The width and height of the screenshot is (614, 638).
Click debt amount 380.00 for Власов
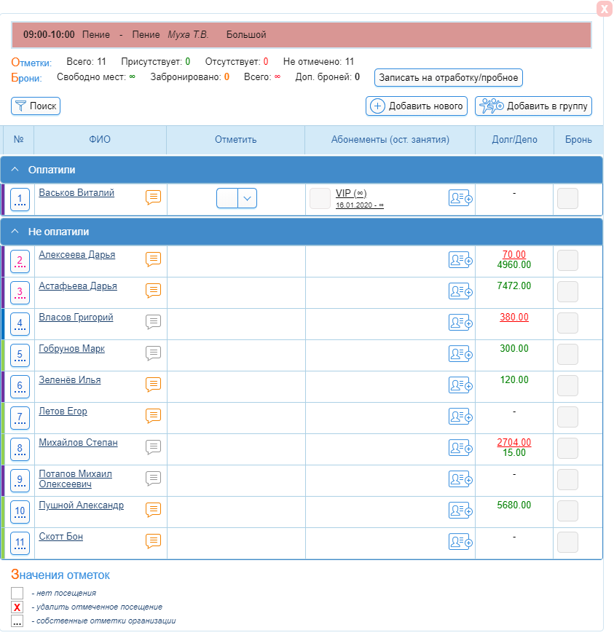tap(514, 317)
